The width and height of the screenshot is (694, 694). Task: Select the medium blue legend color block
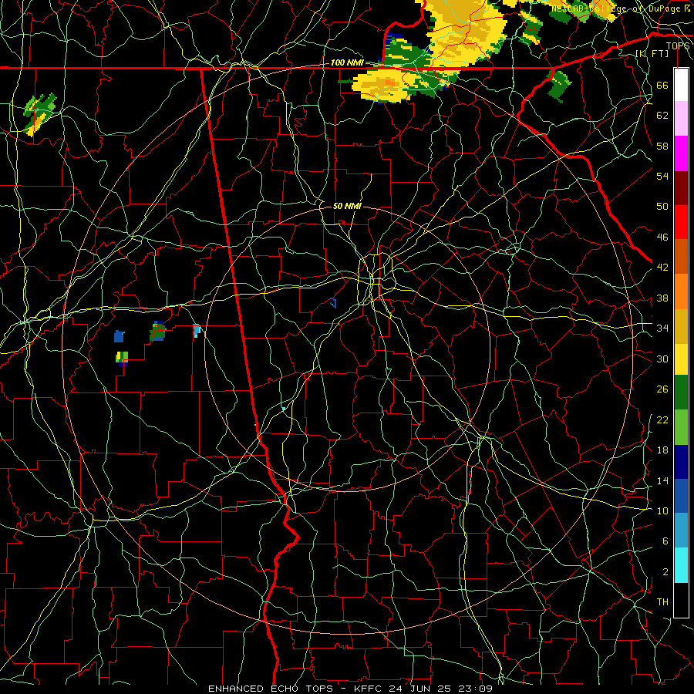pyautogui.click(x=681, y=496)
